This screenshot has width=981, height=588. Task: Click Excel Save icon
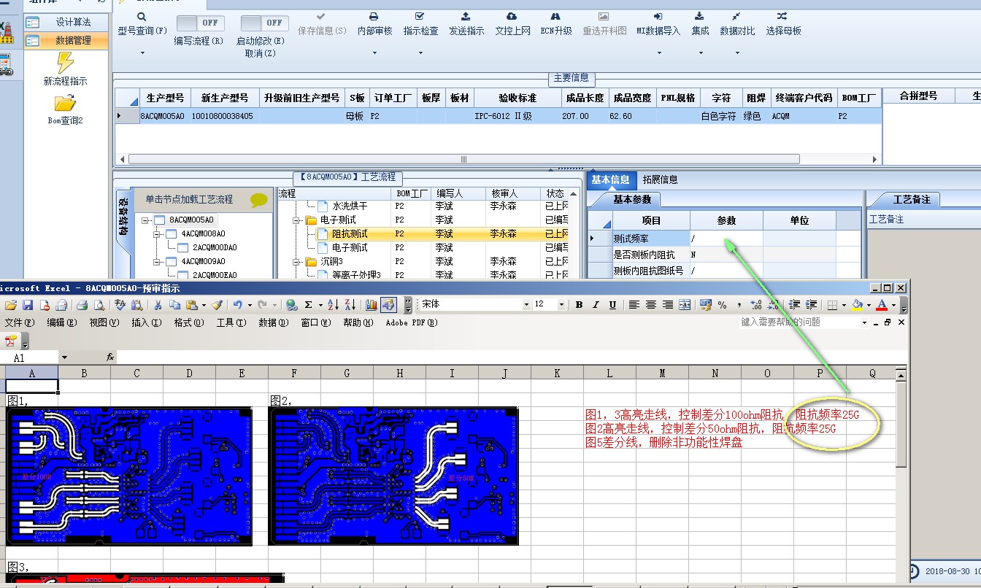[28, 305]
